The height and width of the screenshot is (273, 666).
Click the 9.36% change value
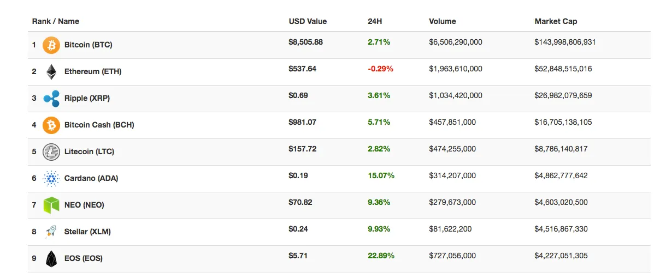pos(379,202)
